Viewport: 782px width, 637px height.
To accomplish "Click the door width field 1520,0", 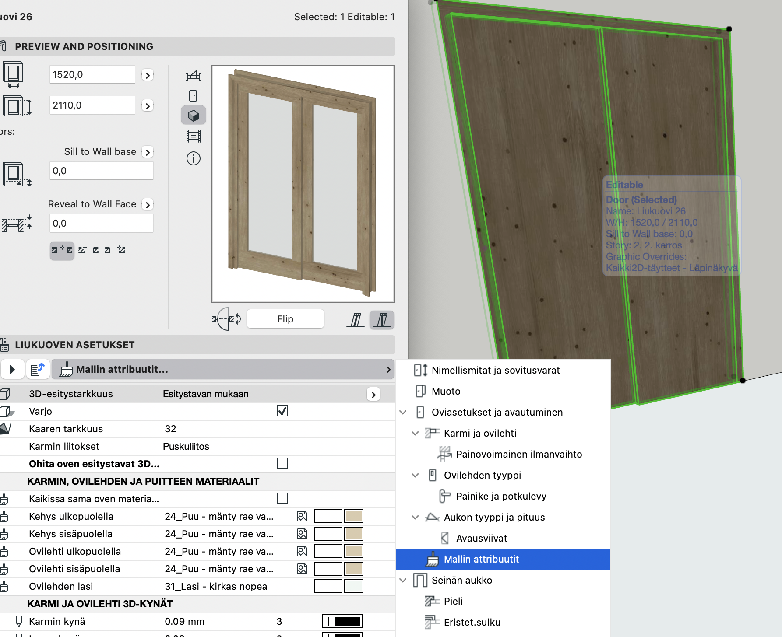I will pos(92,75).
